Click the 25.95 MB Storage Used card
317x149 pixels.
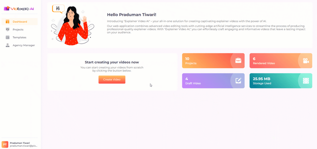281,81
